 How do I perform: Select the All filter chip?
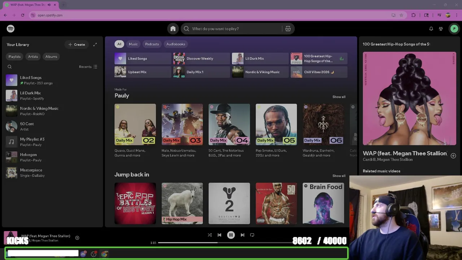[119, 44]
